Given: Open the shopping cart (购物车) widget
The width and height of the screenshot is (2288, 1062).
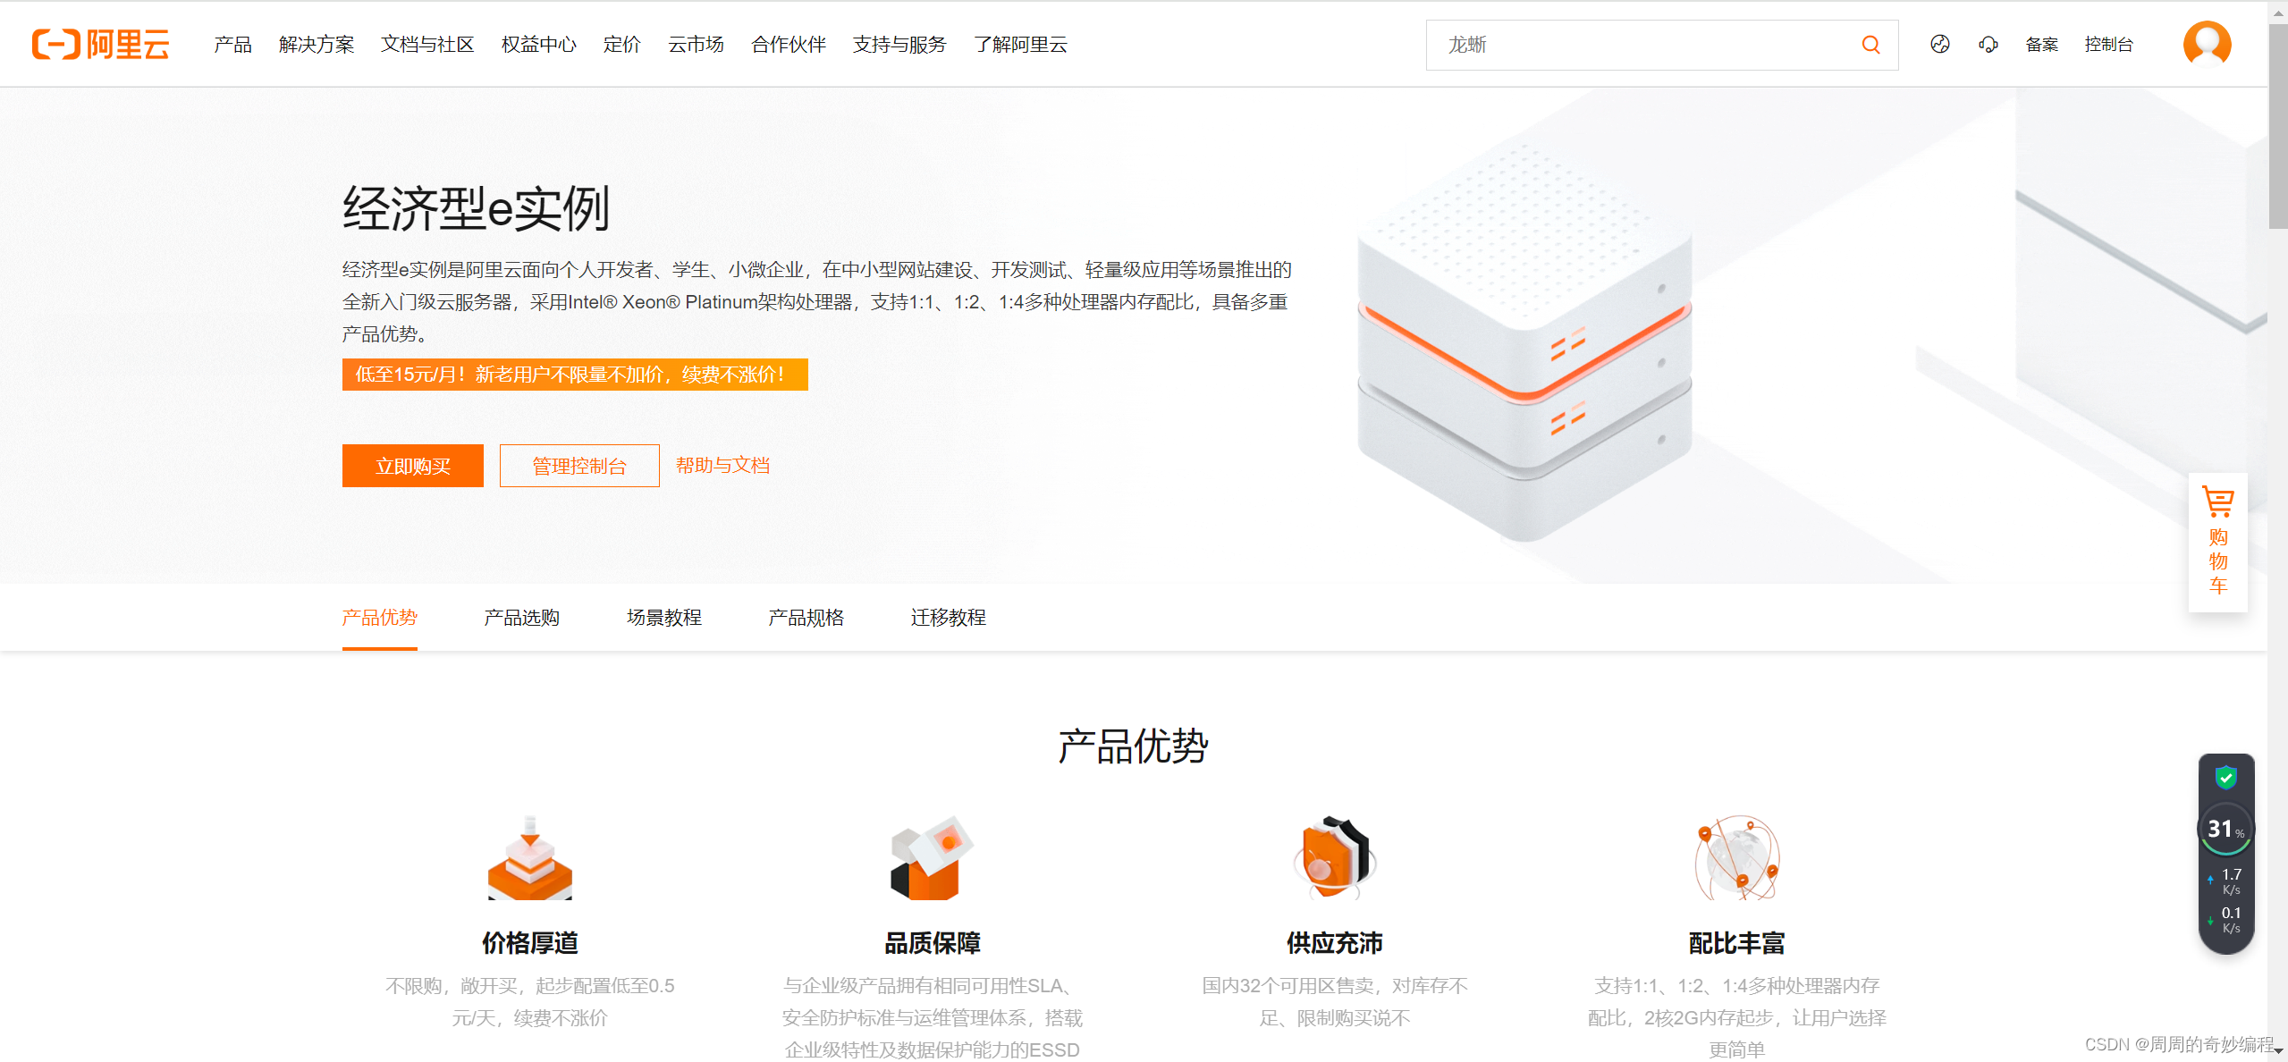Looking at the screenshot, I should pyautogui.click(x=2217, y=542).
